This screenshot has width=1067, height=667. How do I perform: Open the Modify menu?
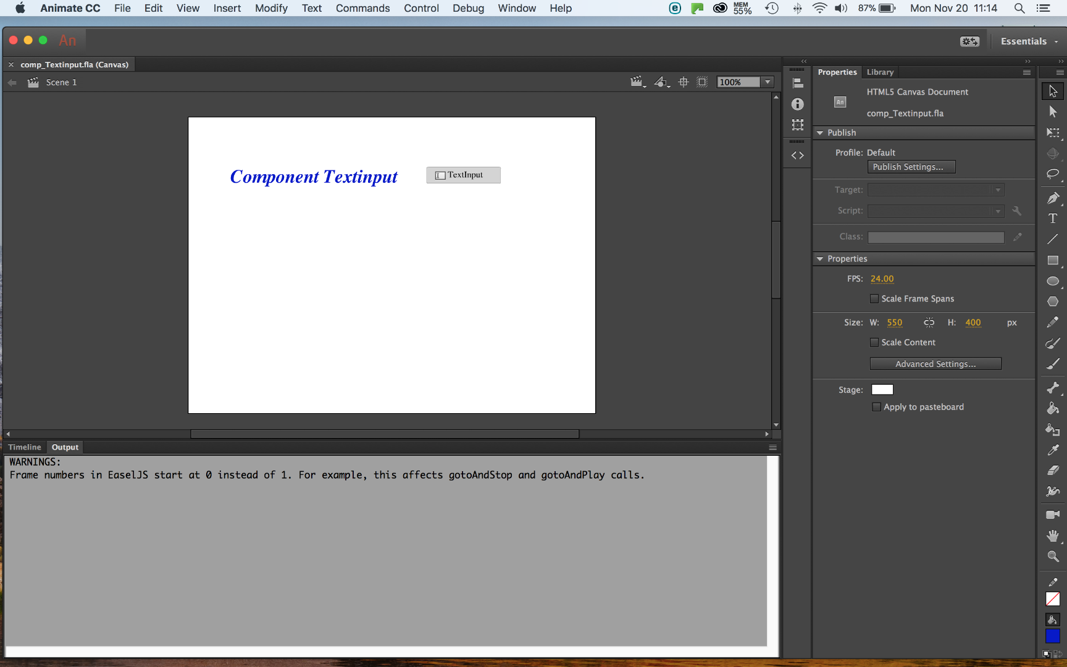[271, 8]
